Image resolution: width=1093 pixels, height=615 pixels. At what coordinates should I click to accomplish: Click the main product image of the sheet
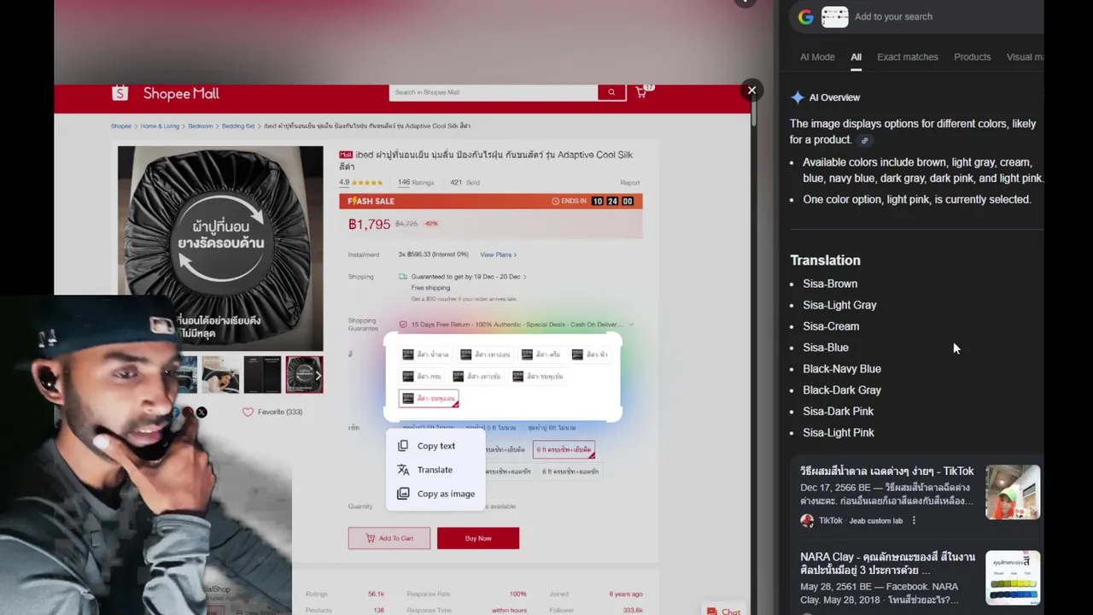[220, 249]
